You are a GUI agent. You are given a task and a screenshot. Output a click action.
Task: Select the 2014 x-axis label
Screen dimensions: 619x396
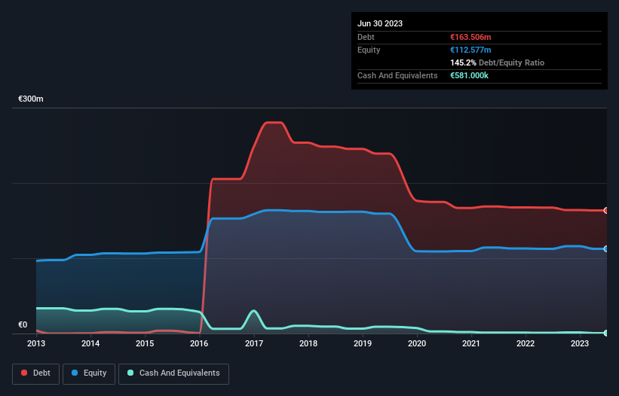[x=90, y=343]
